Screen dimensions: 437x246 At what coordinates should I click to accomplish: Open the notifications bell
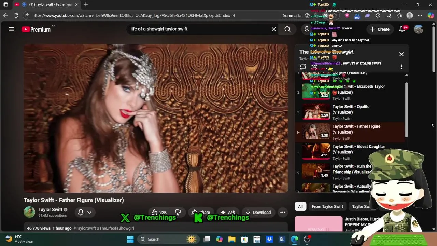[402, 29]
